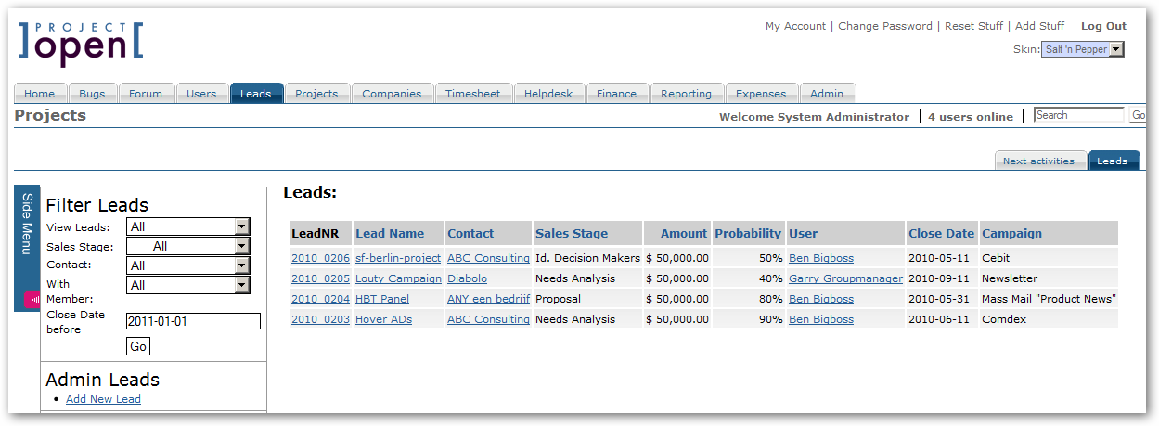Click the Reset Stuff link
The height and width of the screenshot is (426, 1159).
tap(973, 26)
